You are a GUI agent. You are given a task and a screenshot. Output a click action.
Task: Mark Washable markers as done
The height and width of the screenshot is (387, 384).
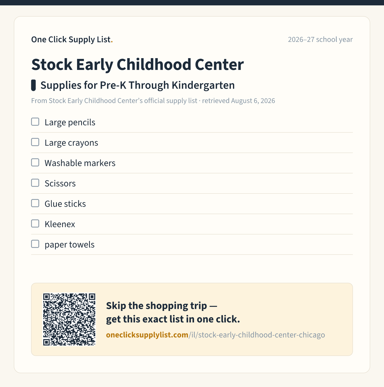pyautogui.click(x=35, y=163)
